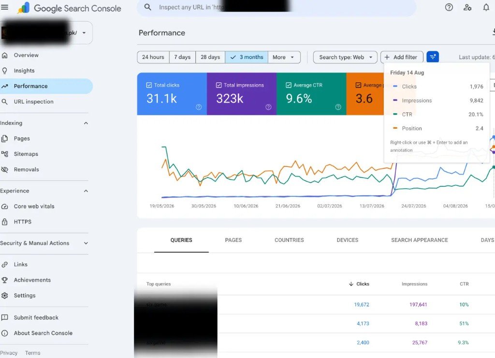Click the blue Clicks legend swatch

(395, 86)
